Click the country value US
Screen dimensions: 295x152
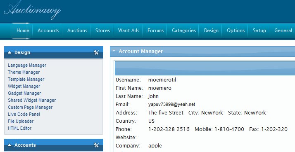pyautogui.click(x=151, y=121)
